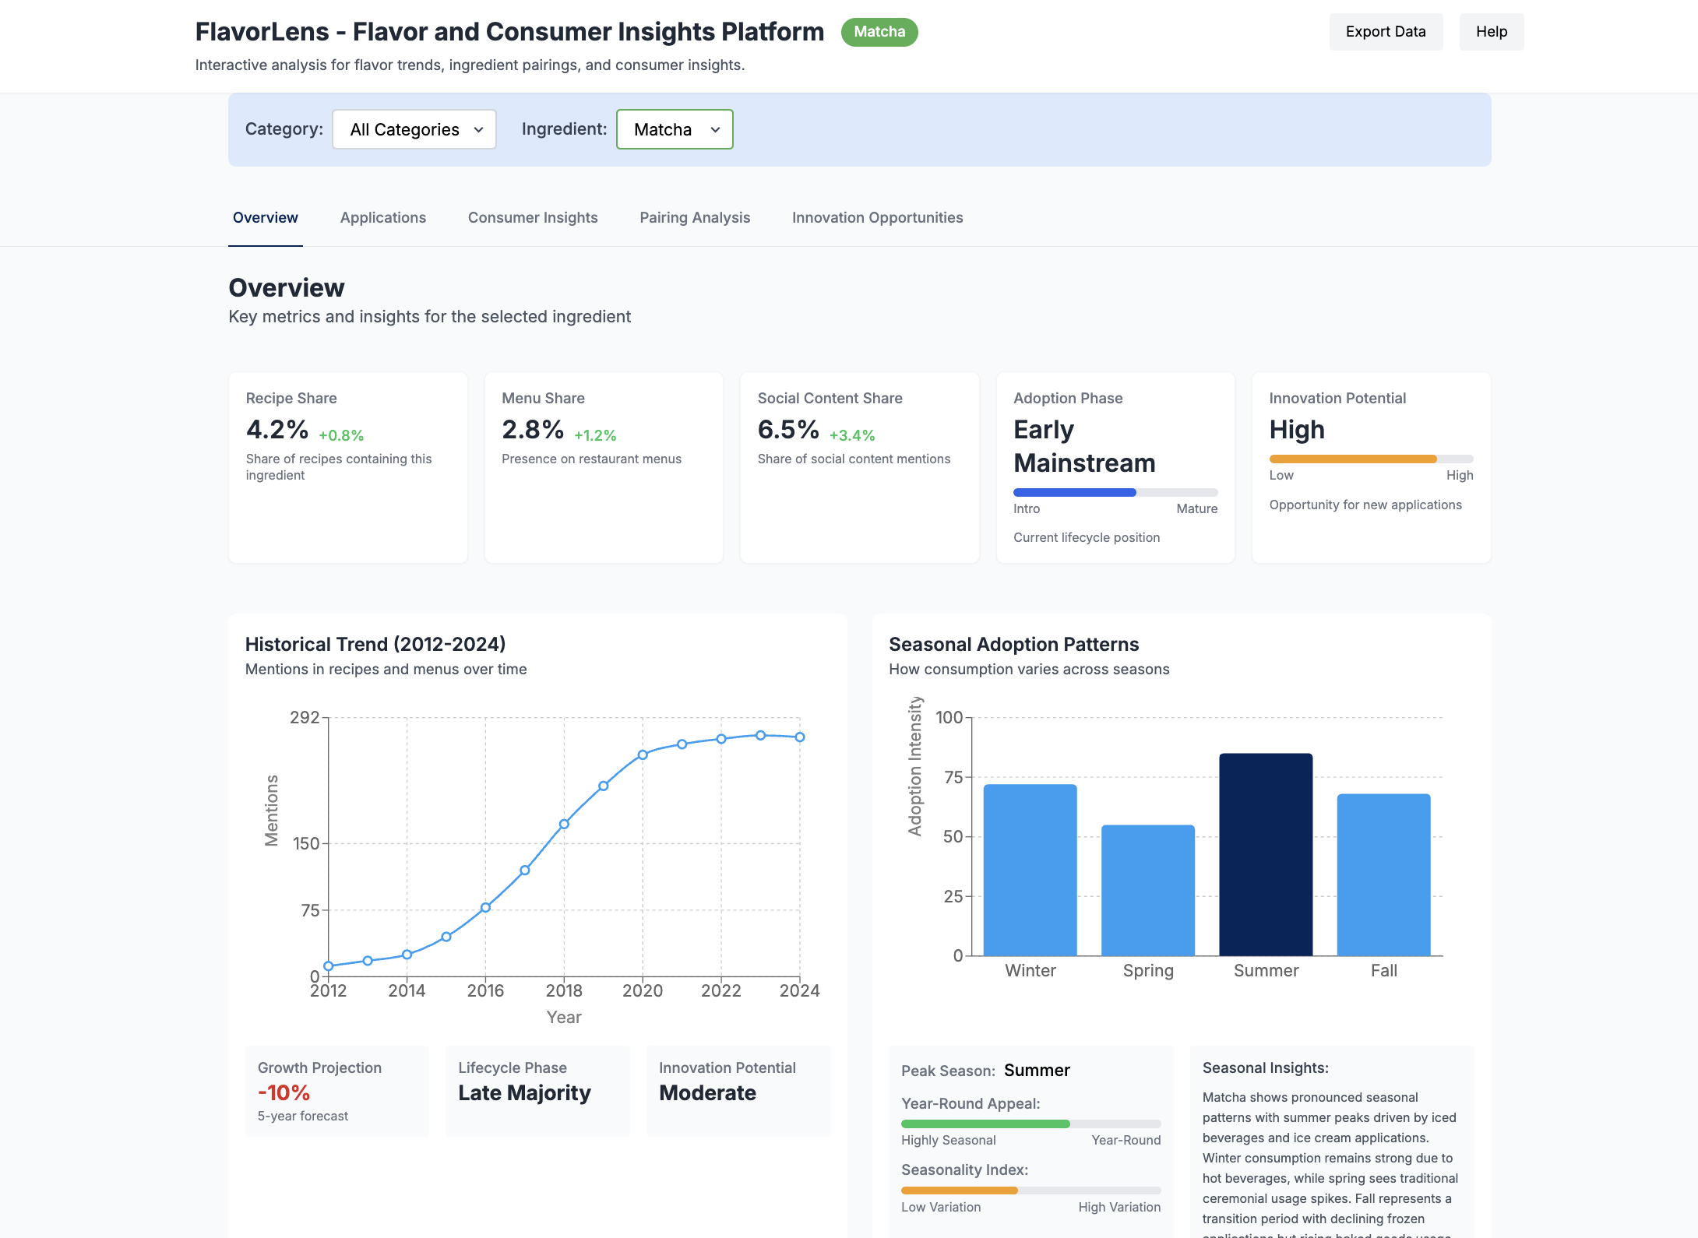Click the Seasonality Index label
The image size is (1698, 1238).
(x=964, y=1169)
